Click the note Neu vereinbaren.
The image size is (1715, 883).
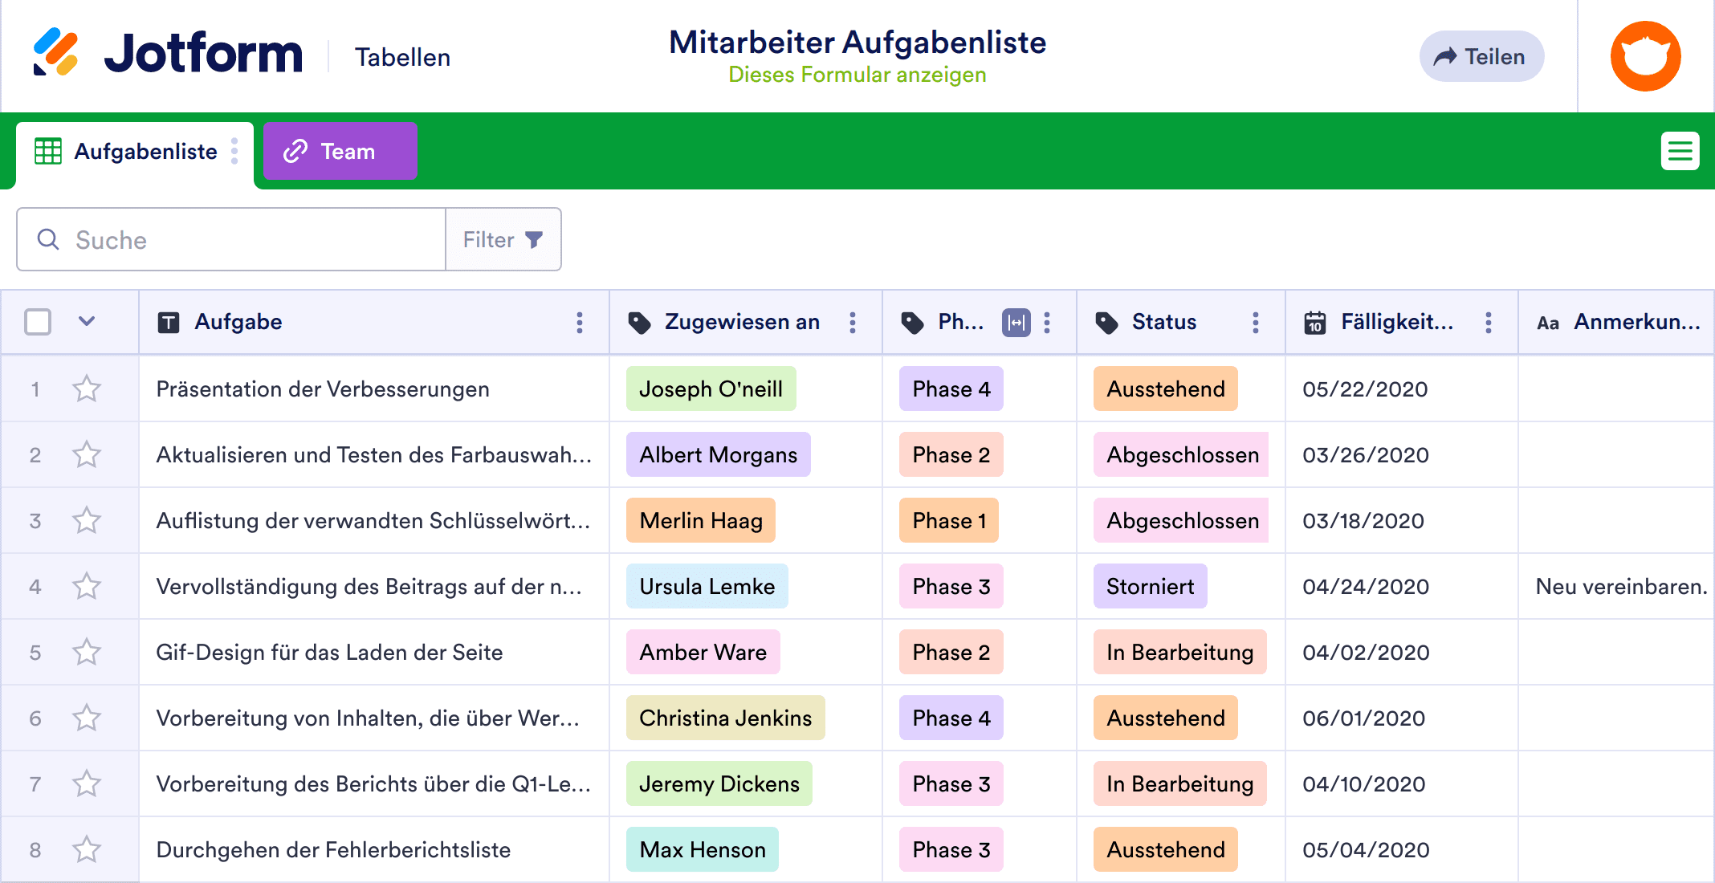point(1621,587)
